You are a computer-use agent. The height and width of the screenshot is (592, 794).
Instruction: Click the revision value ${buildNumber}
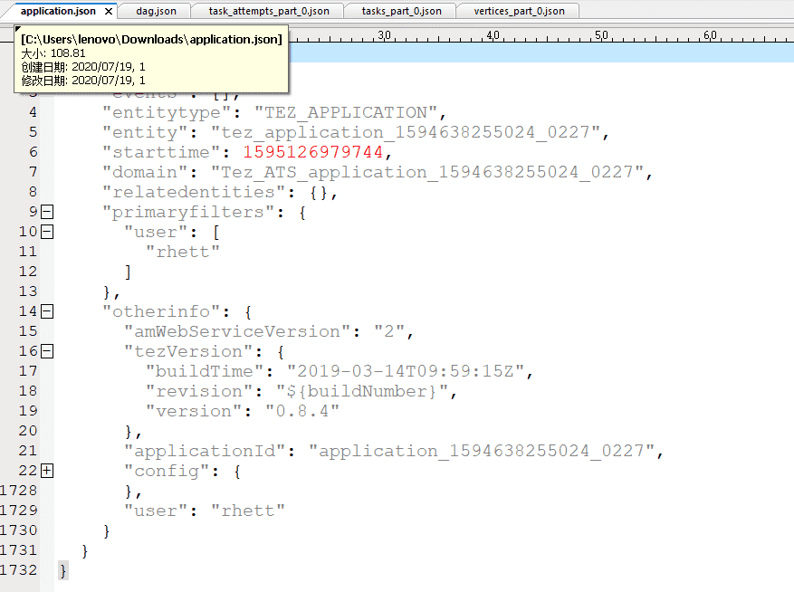pyautogui.click(x=362, y=391)
